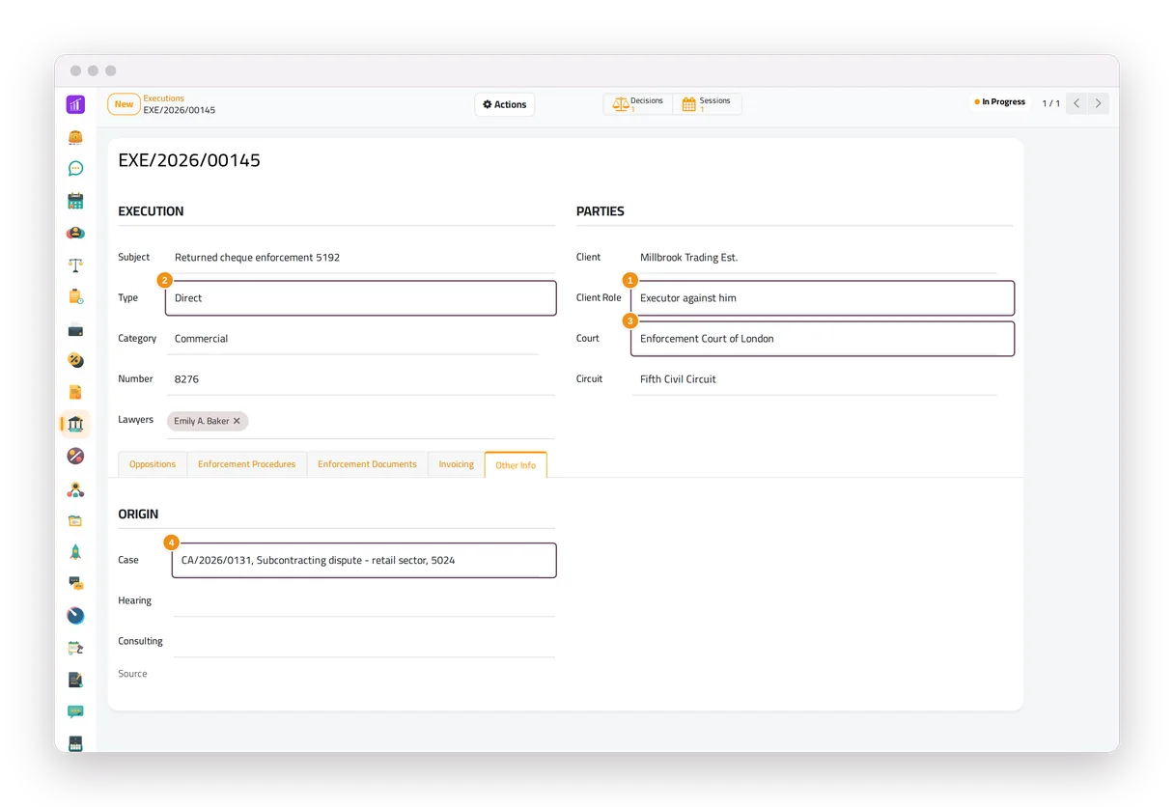Open the Sessions stat button

point(707,104)
